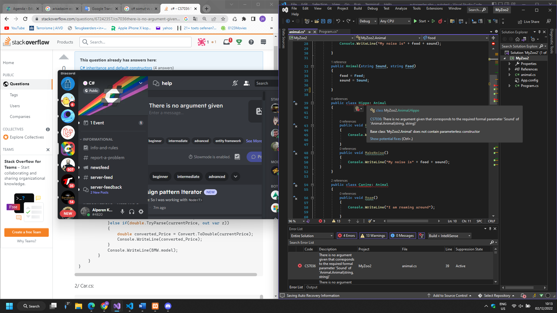Click the Save All icon in toolbar
The height and width of the screenshot is (313, 557).
tap(330, 21)
